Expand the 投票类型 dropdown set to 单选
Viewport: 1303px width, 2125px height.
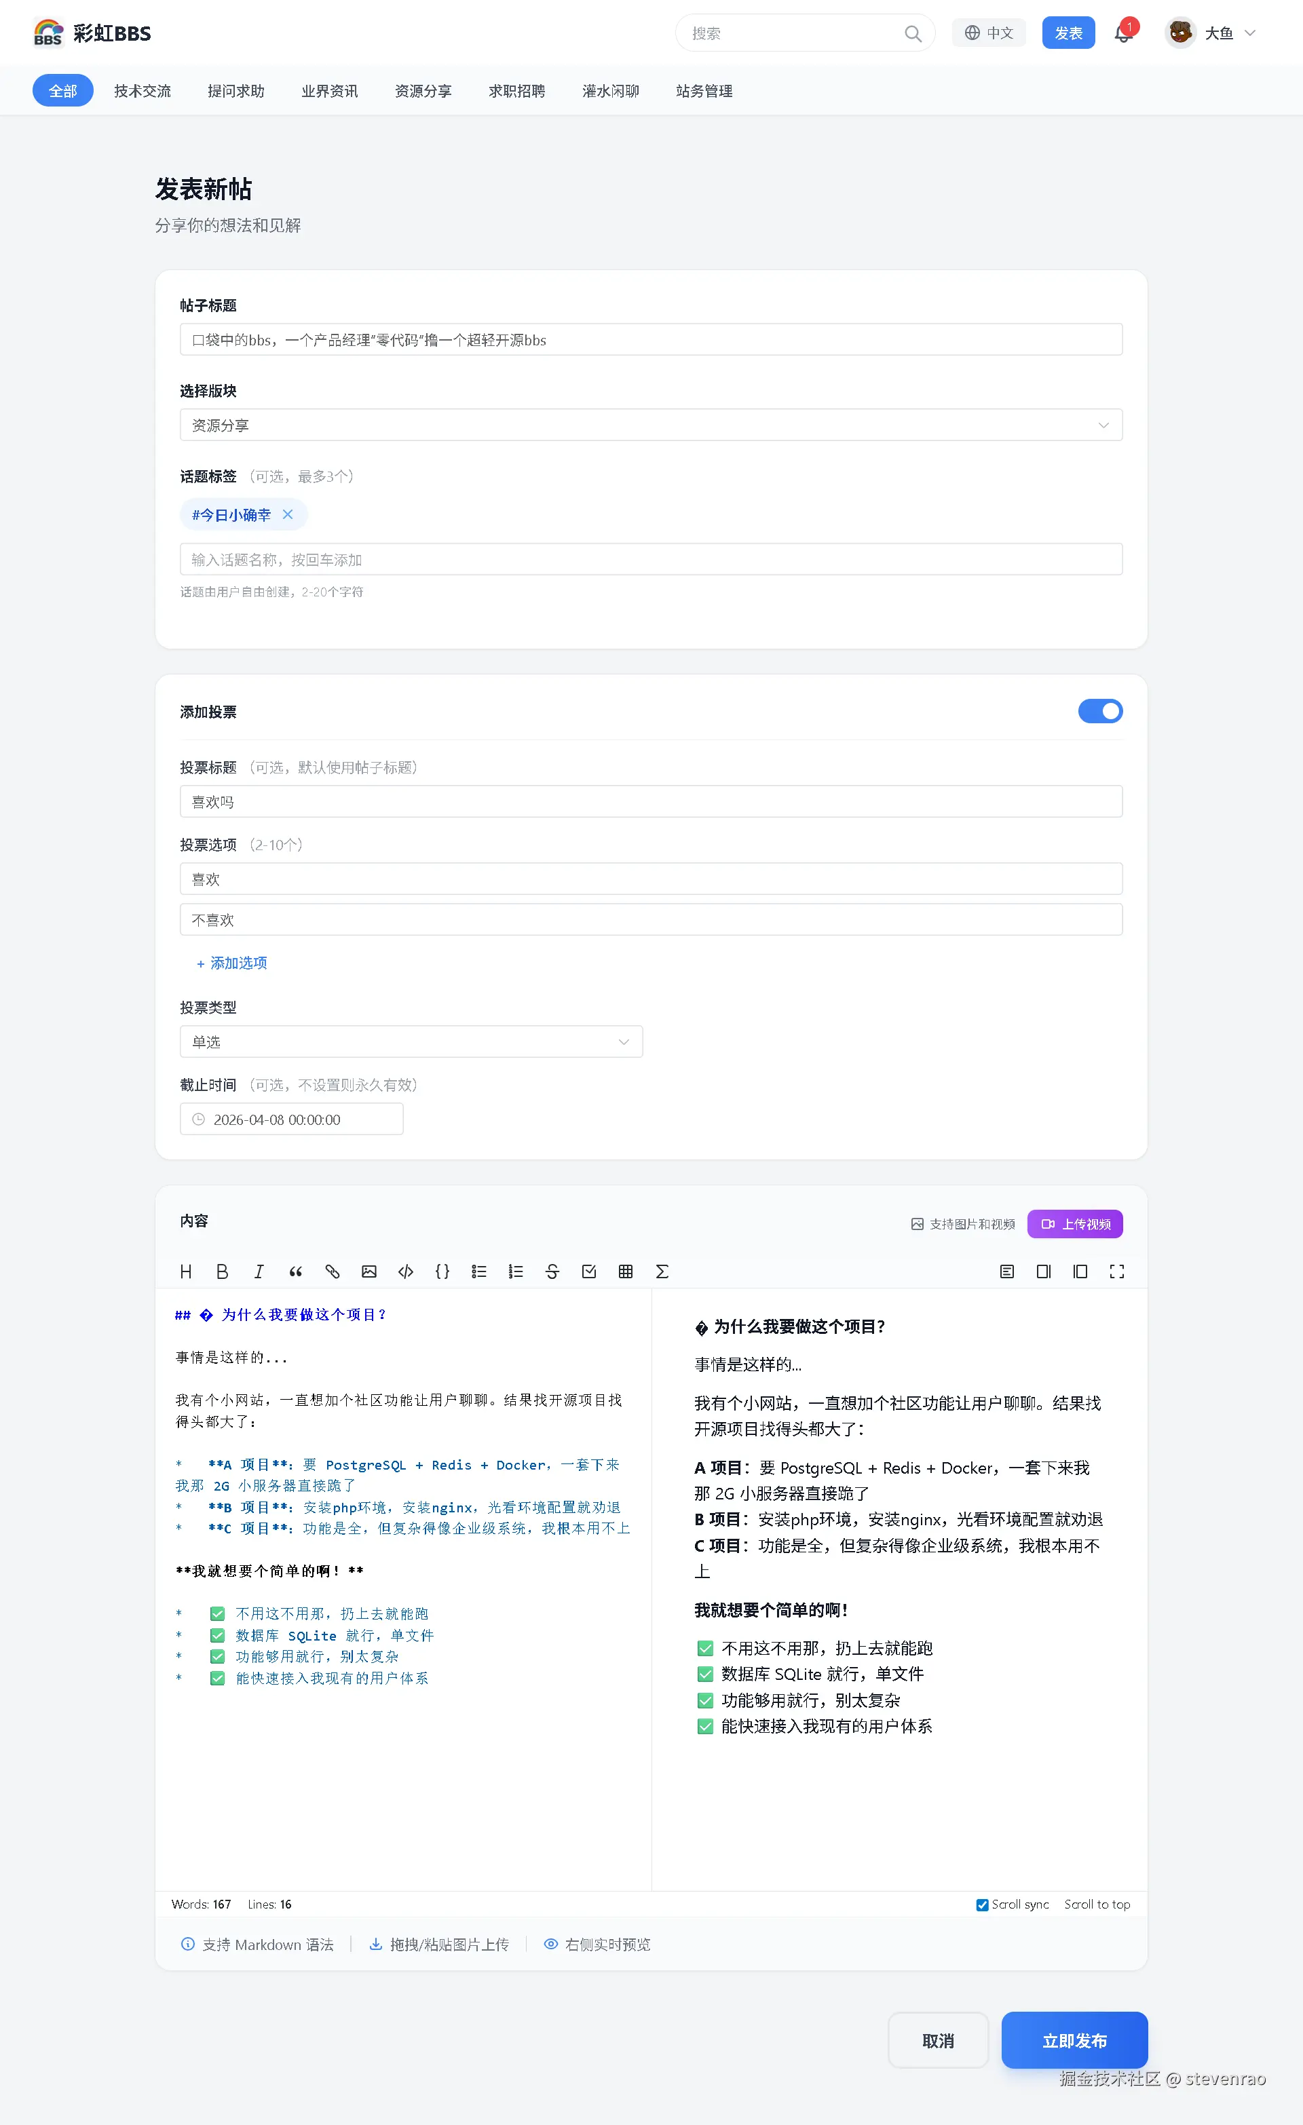[x=411, y=1041]
